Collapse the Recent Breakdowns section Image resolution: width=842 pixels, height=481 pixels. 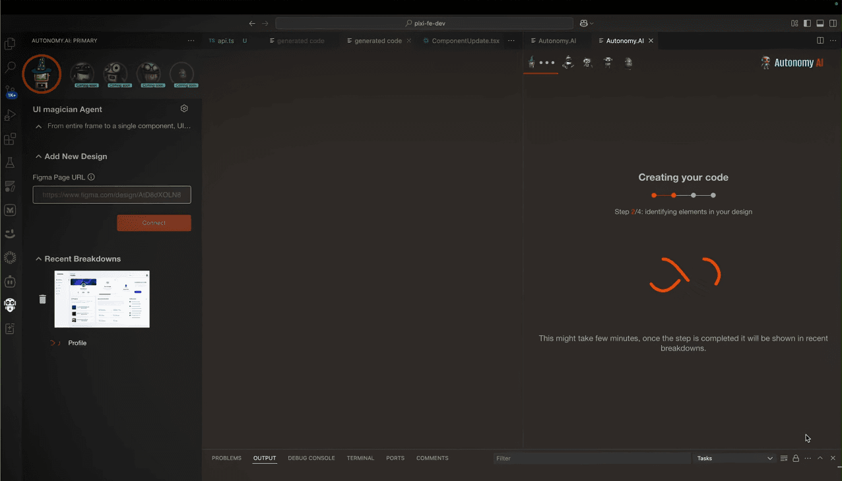[x=39, y=259]
